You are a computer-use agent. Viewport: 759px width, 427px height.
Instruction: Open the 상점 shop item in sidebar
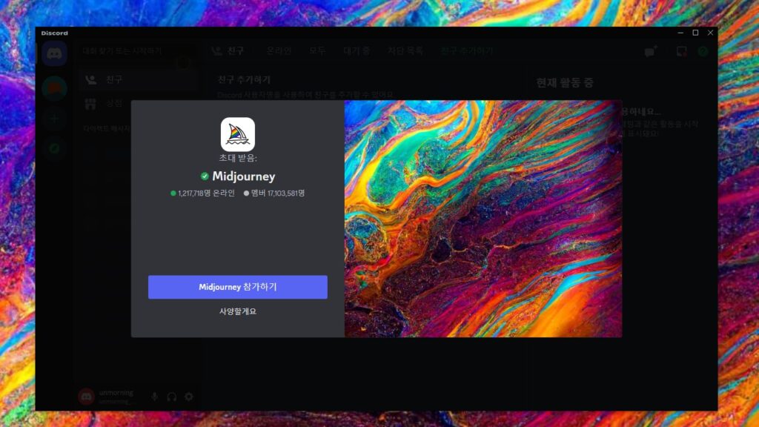(x=138, y=103)
